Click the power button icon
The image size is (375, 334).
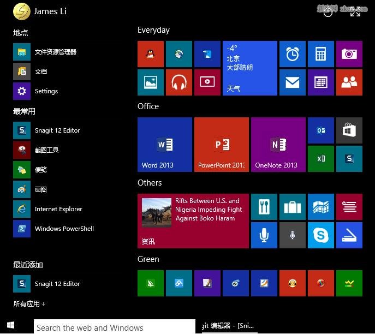coord(328,12)
